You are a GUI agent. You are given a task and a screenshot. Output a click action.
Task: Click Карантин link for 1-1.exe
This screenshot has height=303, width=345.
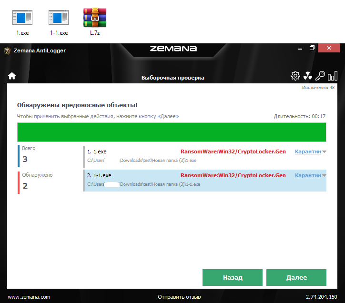(308, 175)
